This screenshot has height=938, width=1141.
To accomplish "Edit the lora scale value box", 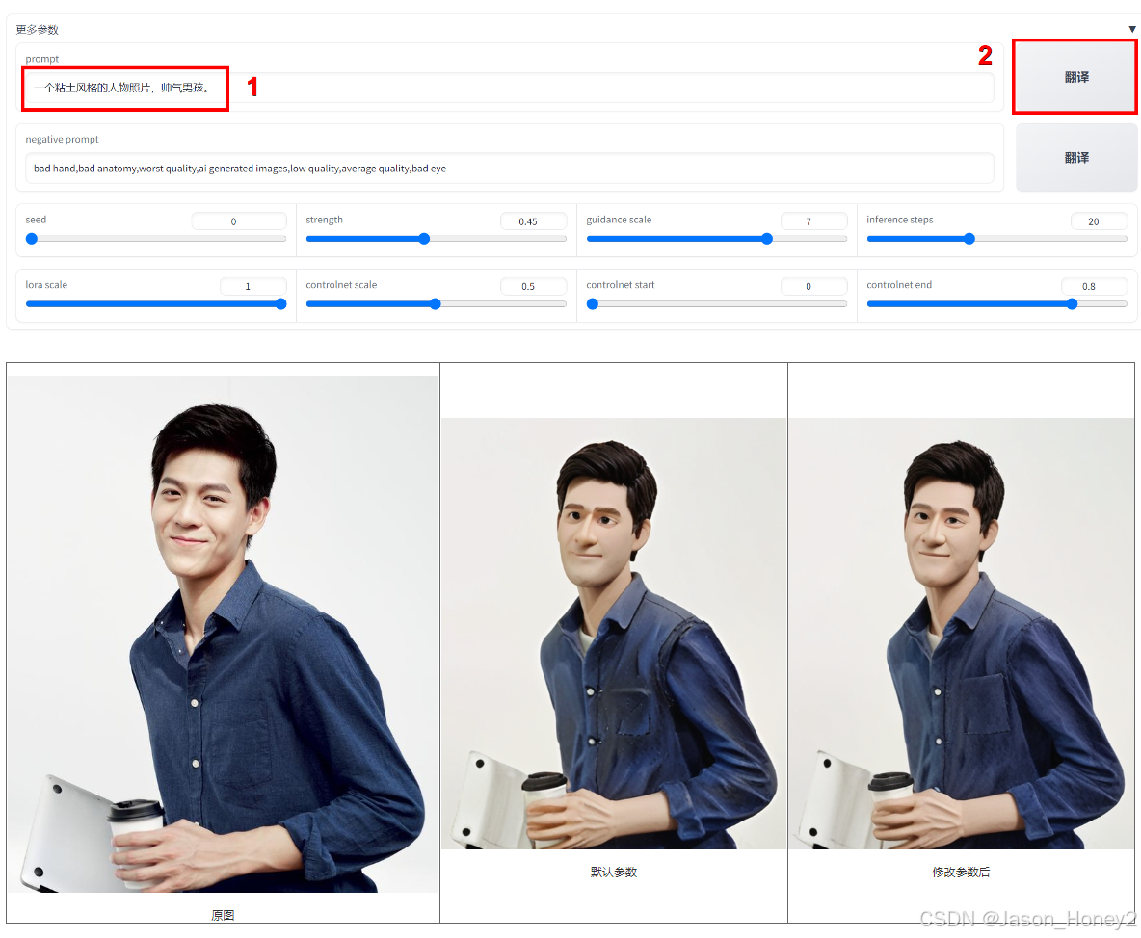I will [253, 286].
